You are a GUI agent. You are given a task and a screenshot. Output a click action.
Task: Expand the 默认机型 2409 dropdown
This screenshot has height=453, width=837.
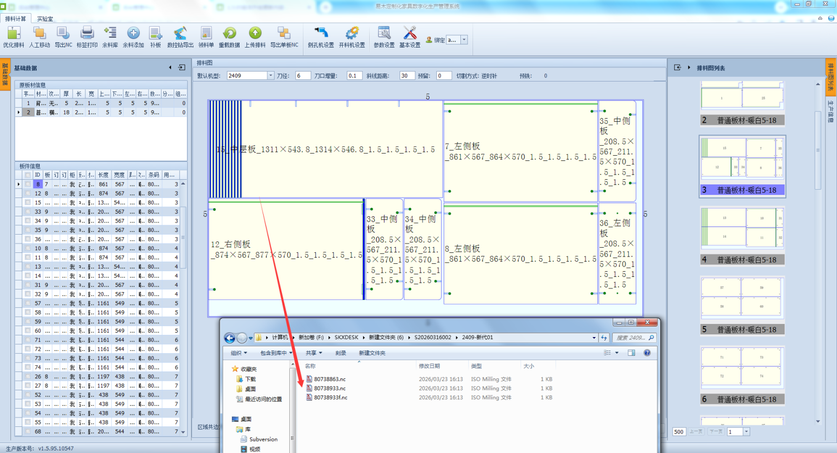click(x=270, y=76)
